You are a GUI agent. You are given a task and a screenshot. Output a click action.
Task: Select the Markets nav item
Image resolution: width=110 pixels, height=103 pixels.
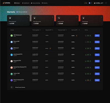pyautogui.click(x=45, y=3)
